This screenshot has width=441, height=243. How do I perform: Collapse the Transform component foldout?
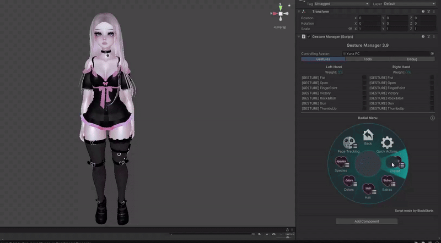299,11
